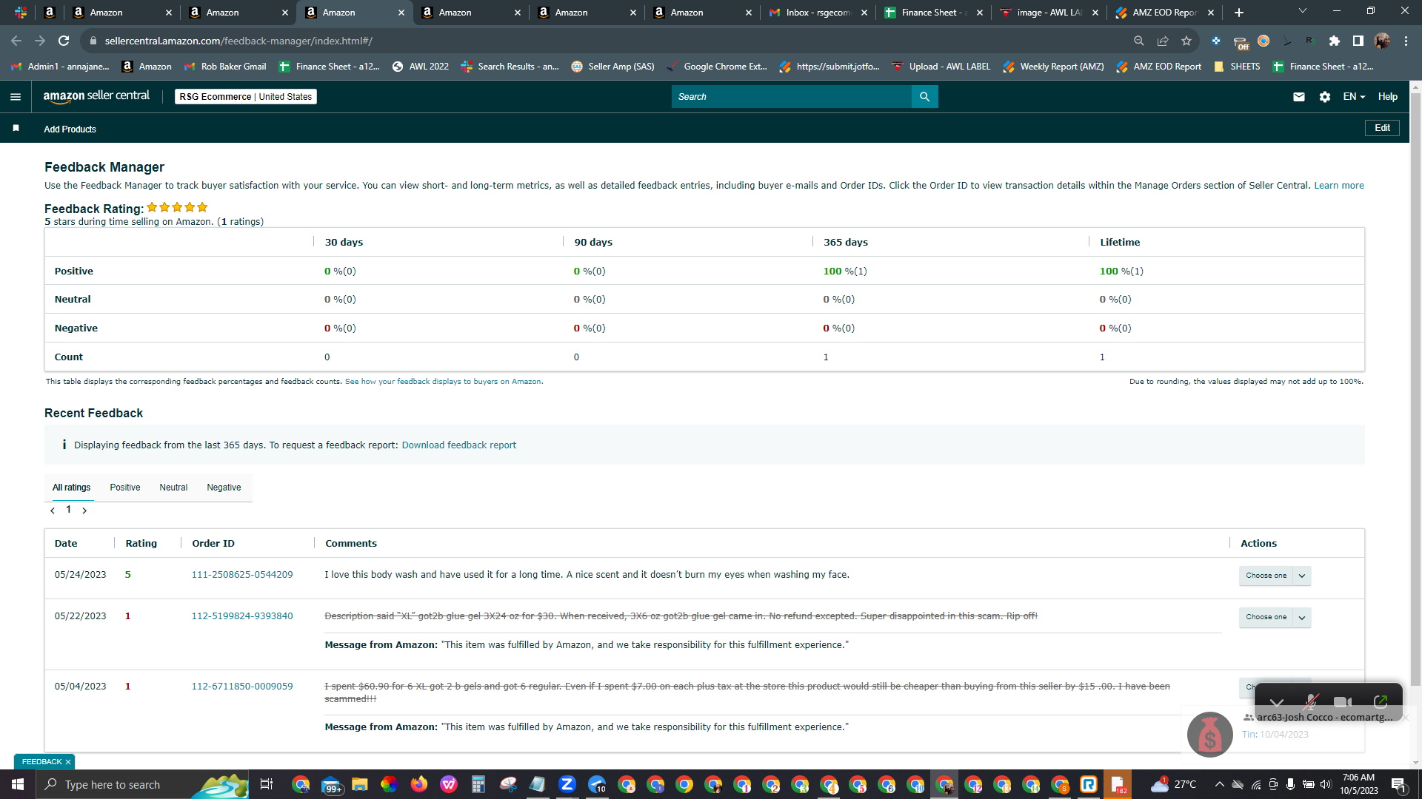
Task: Click the volume speaker tray icon
Action: pos(1326,784)
